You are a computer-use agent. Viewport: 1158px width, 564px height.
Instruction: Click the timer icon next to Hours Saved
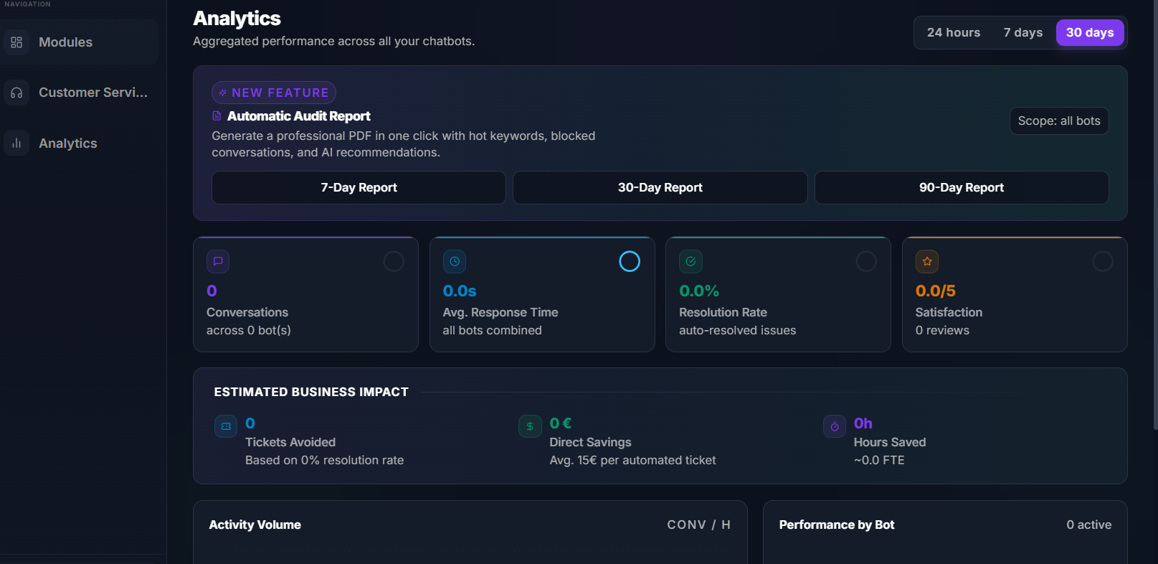835,426
